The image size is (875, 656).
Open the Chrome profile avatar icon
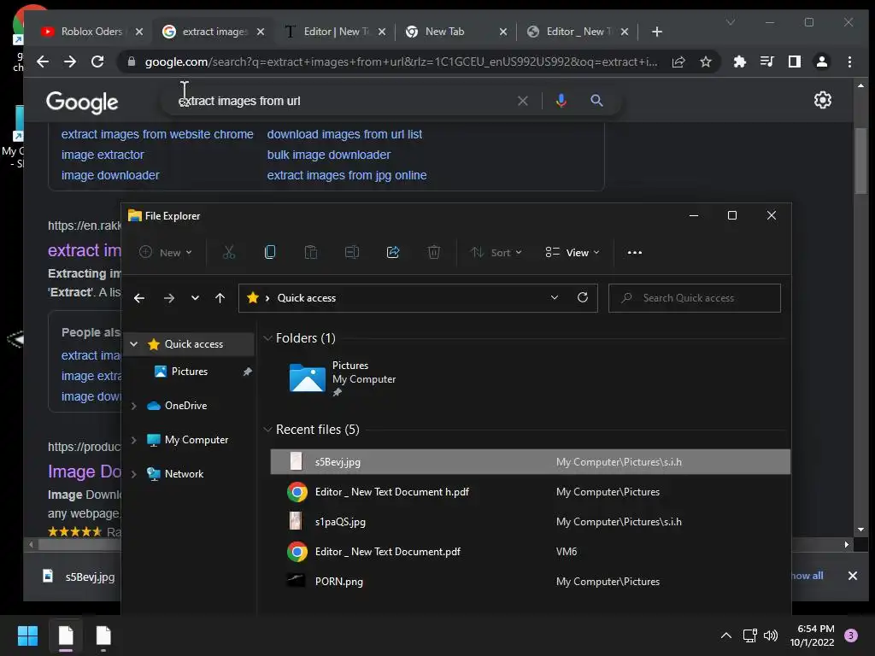click(822, 61)
